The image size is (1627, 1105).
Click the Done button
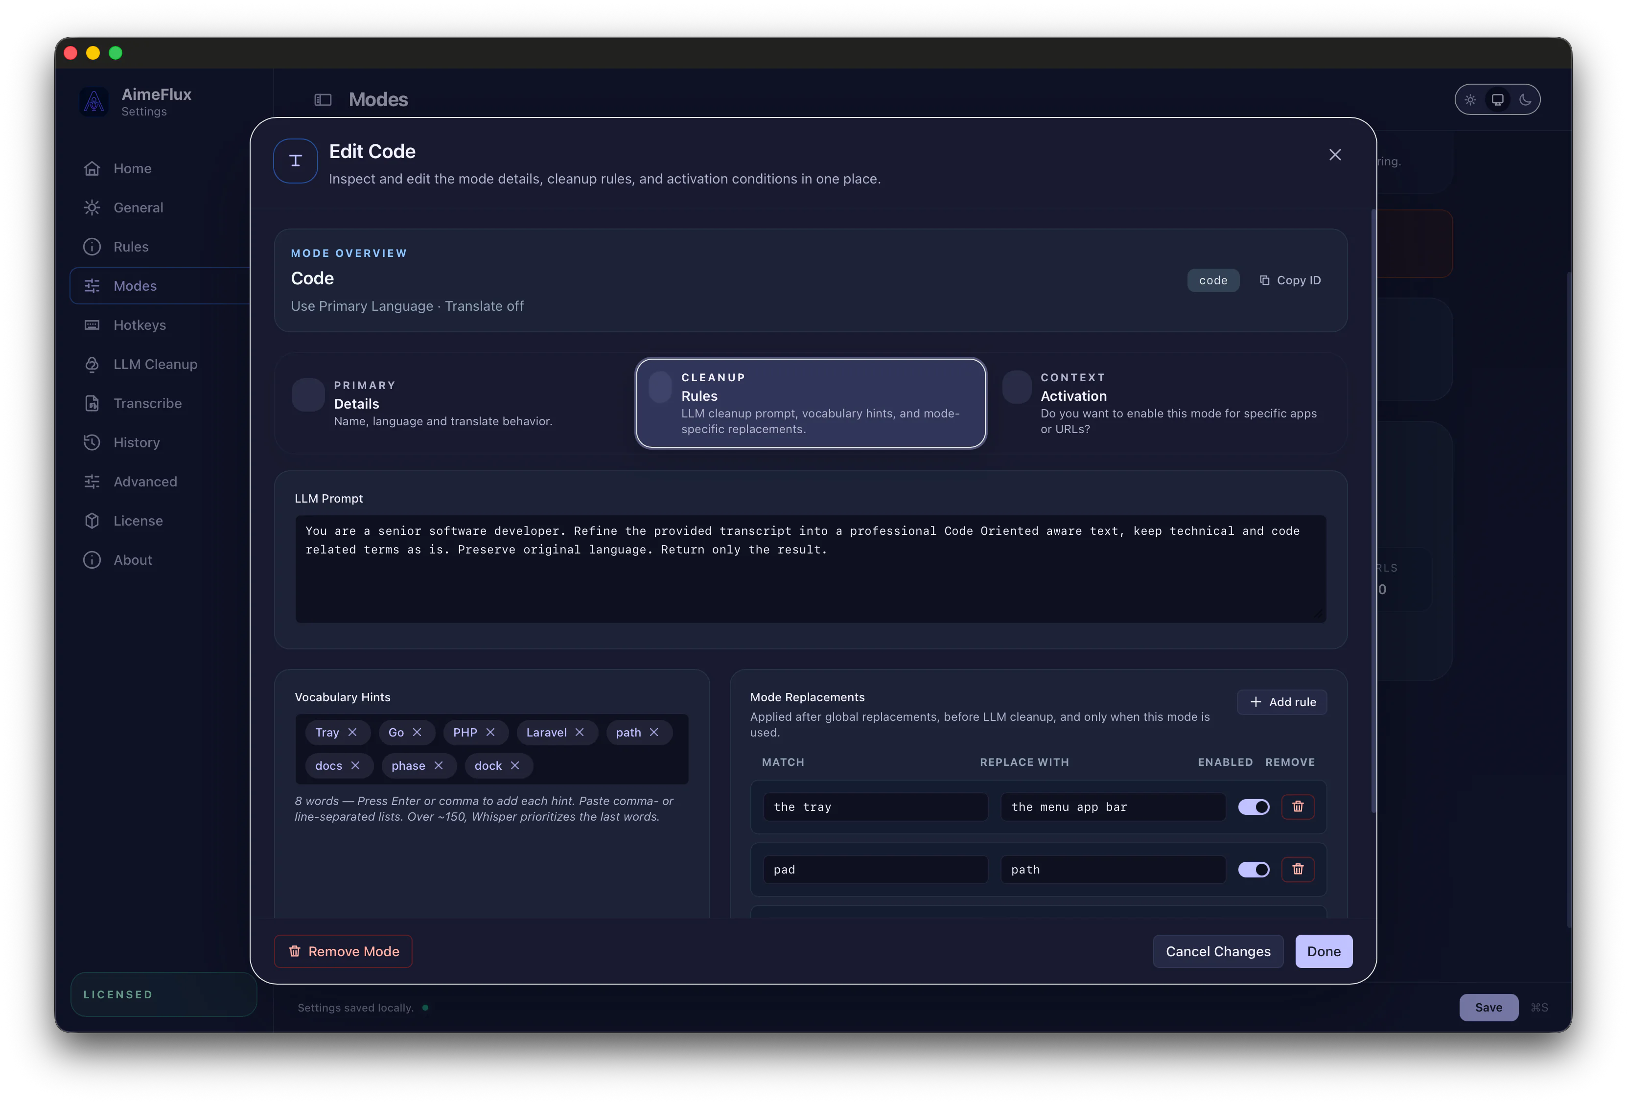point(1324,952)
